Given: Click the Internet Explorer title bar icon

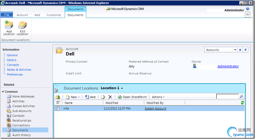Looking at the screenshot, I should [x=3, y=3].
